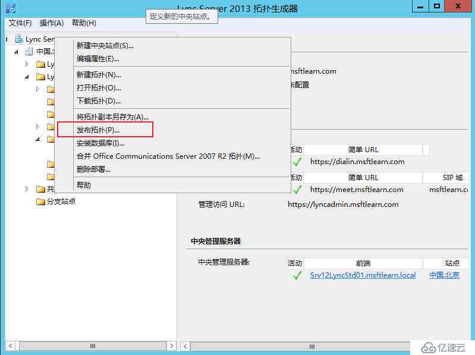The image size is (475, 355).
Task: Choose 编辑属性(E)... menu entry
Action: [97, 59]
